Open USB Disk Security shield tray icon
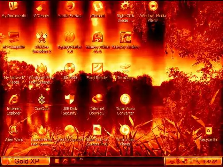This screenshot has height=167, width=223. 184,161
